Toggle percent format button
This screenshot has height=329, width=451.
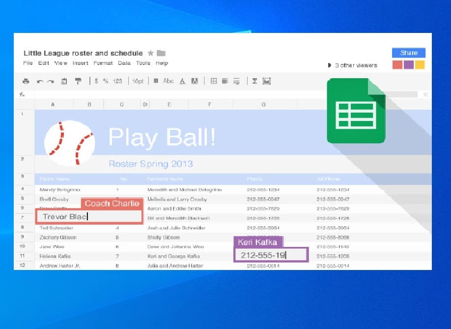(x=105, y=81)
